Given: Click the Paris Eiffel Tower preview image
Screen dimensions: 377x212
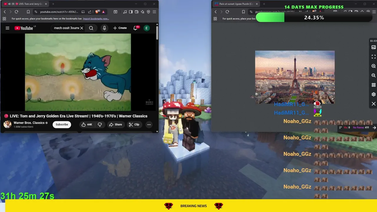Looking at the screenshot, I should click(295, 77).
